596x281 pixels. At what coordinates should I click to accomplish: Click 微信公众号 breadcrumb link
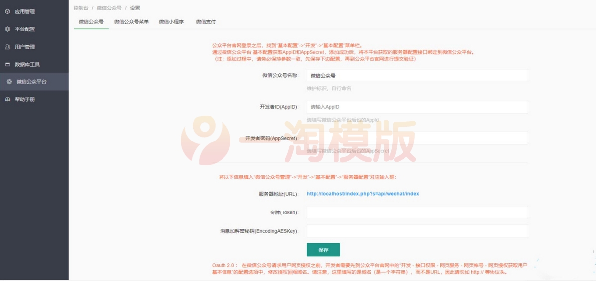pyautogui.click(x=109, y=8)
